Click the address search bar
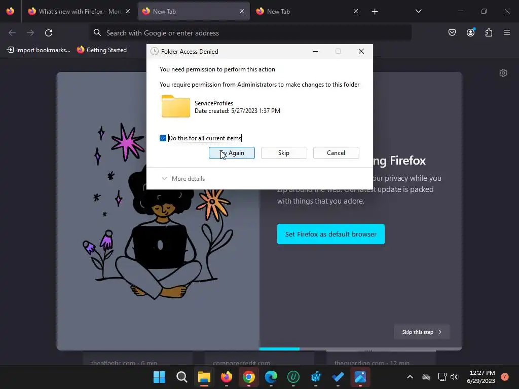The height and width of the screenshot is (389, 519). (x=250, y=33)
